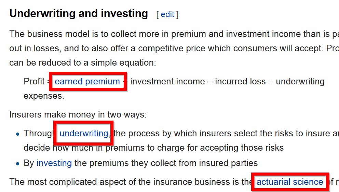The width and height of the screenshot is (339, 192).
Task: Open the "earned premium" link
Action: (x=87, y=82)
